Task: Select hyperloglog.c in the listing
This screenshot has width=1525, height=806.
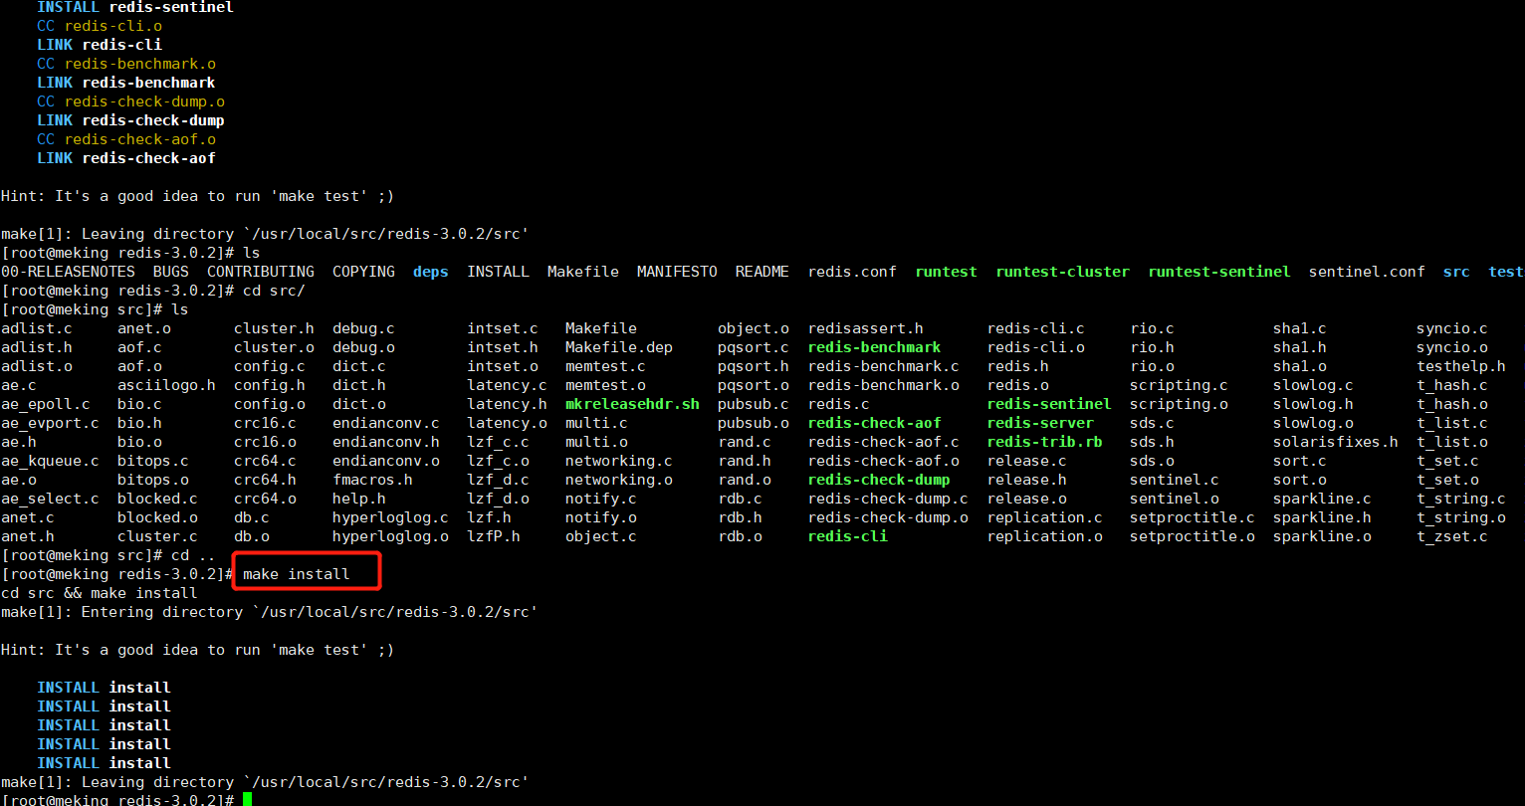Action: pos(390,517)
